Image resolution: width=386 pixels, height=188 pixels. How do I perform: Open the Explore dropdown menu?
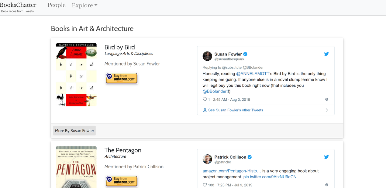click(84, 5)
